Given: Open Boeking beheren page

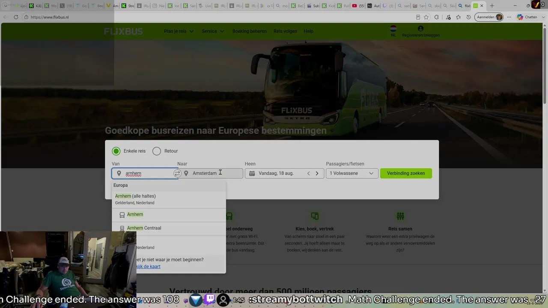Looking at the screenshot, I should (250, 31).
